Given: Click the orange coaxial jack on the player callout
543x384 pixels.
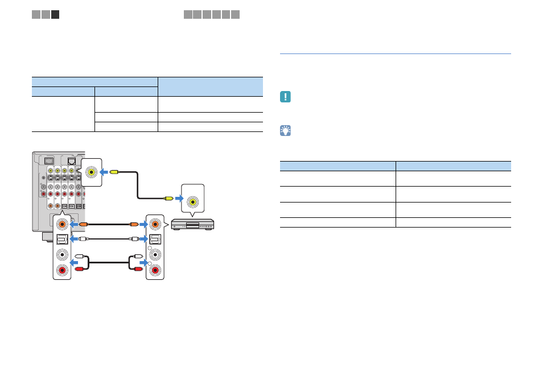Looking at the screenshot, I should click(155, 224).
